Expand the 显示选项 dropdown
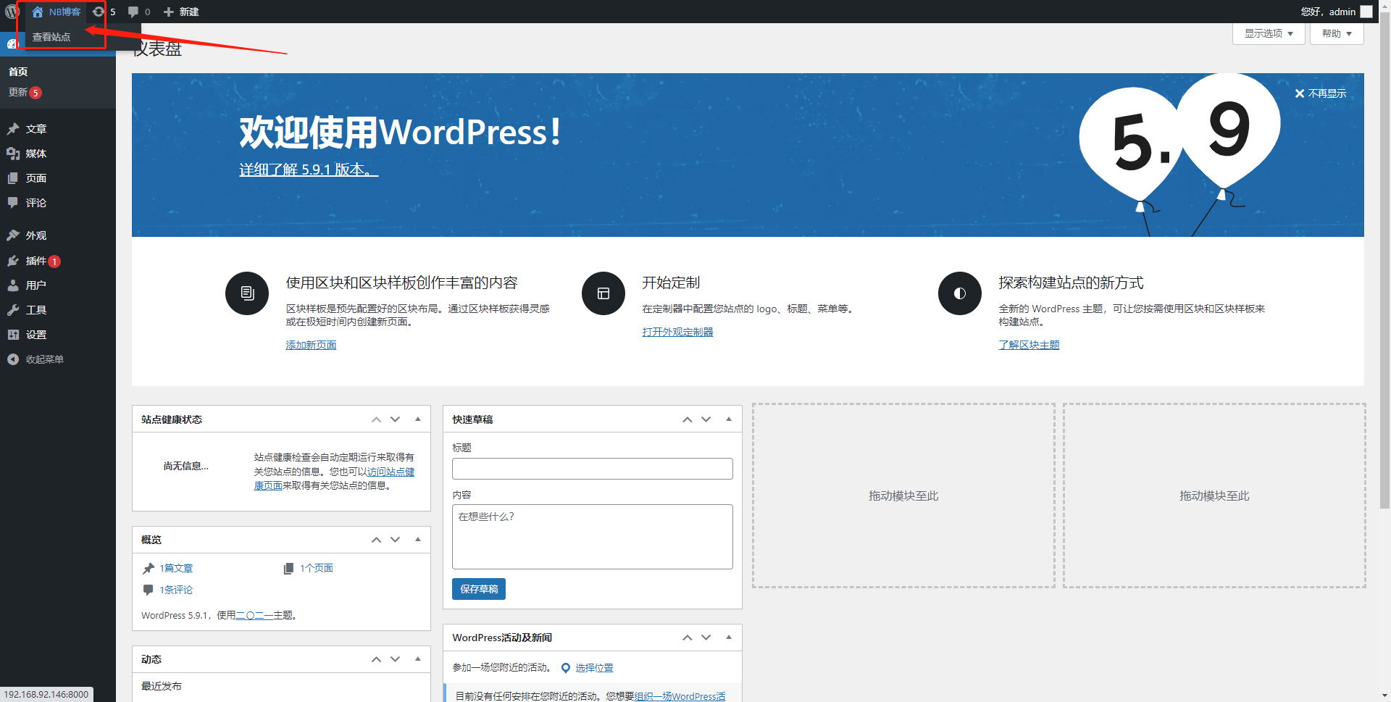 tap(1269, 33)
